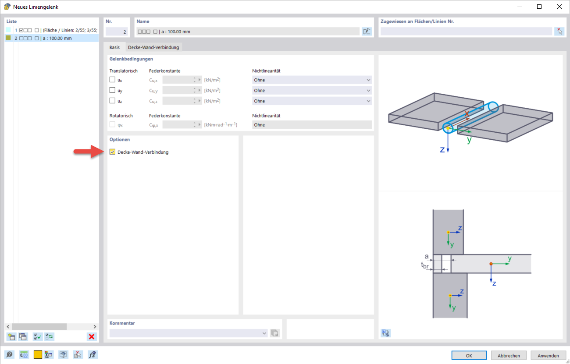The height and width of the screenshot is (364, 570).
Task: Enable the uy translational hinge checkbox
Action: click(x=112, y=90)
